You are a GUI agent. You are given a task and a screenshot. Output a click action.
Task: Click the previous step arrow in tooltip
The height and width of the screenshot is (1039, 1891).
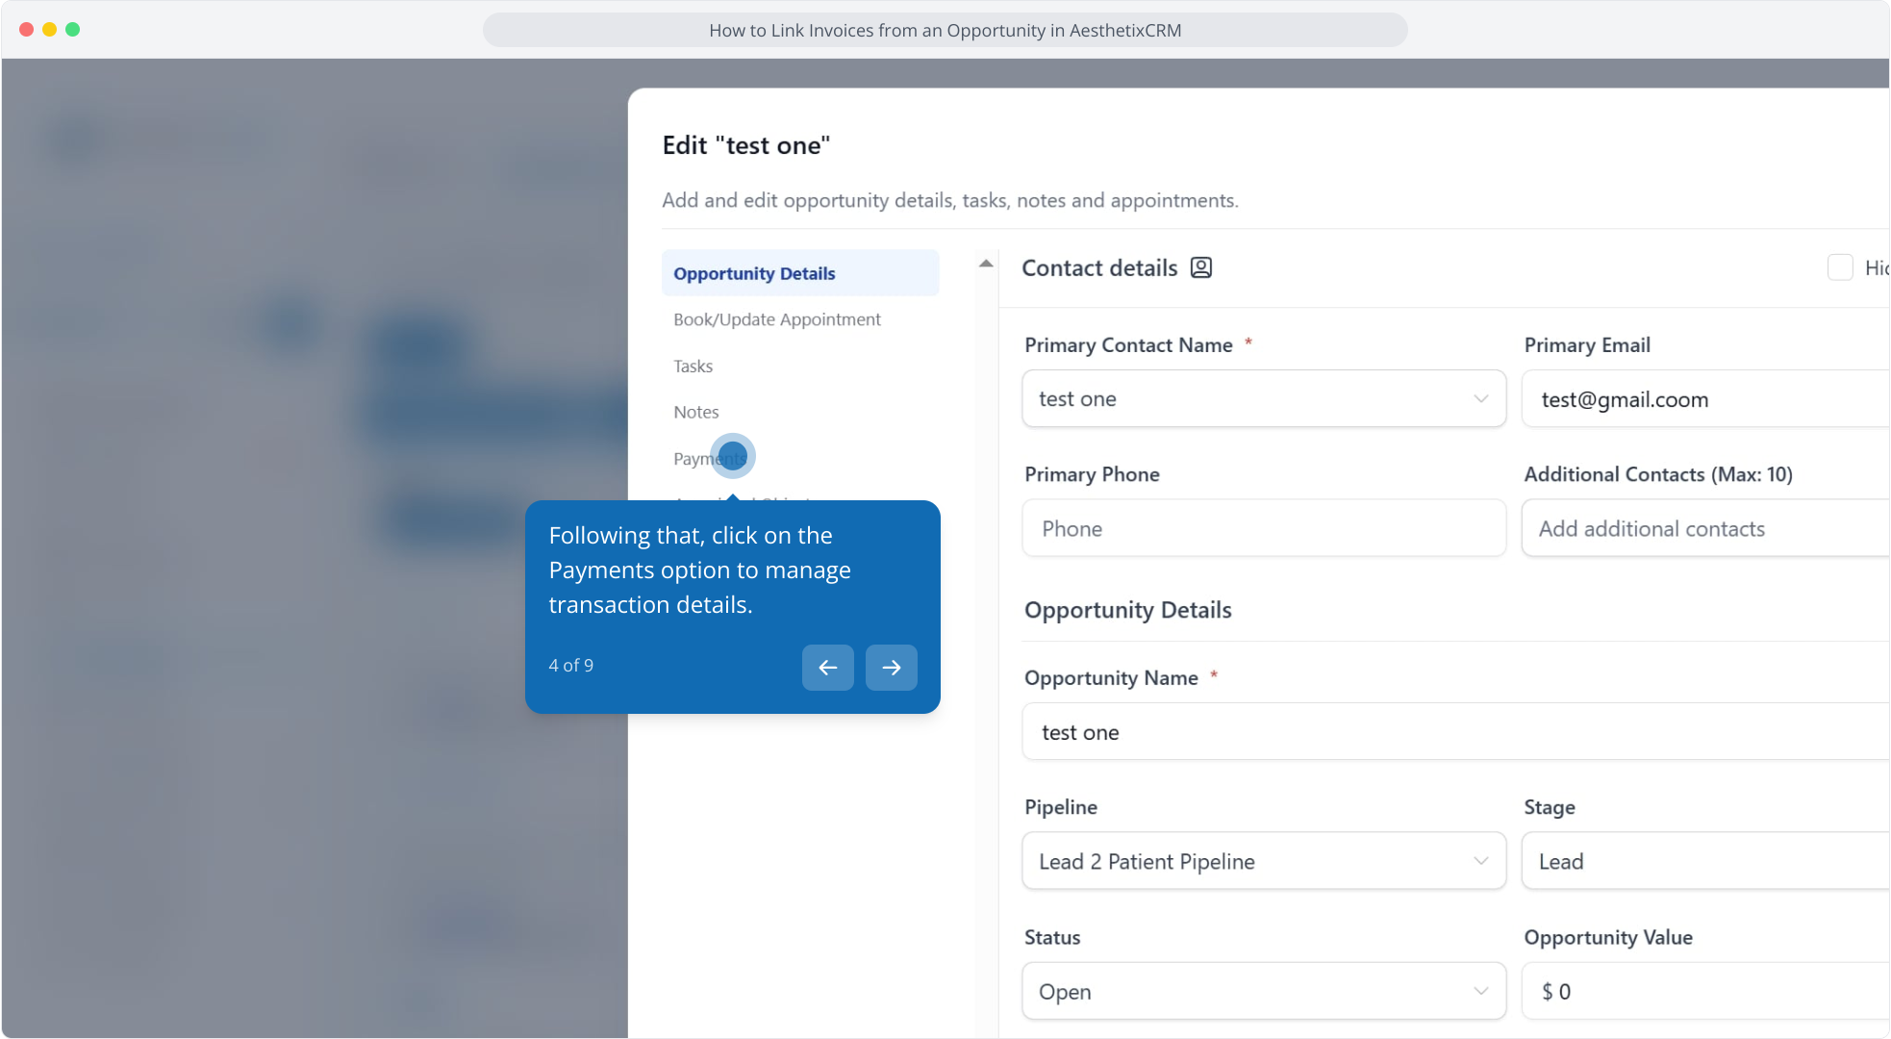click(x=827, y=668)
